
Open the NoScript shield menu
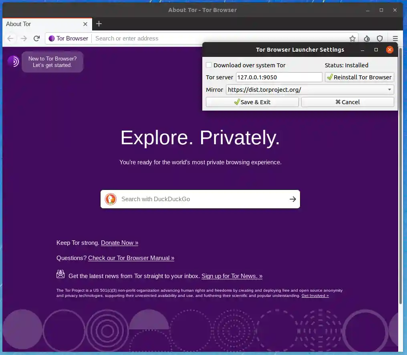point(380,38)
